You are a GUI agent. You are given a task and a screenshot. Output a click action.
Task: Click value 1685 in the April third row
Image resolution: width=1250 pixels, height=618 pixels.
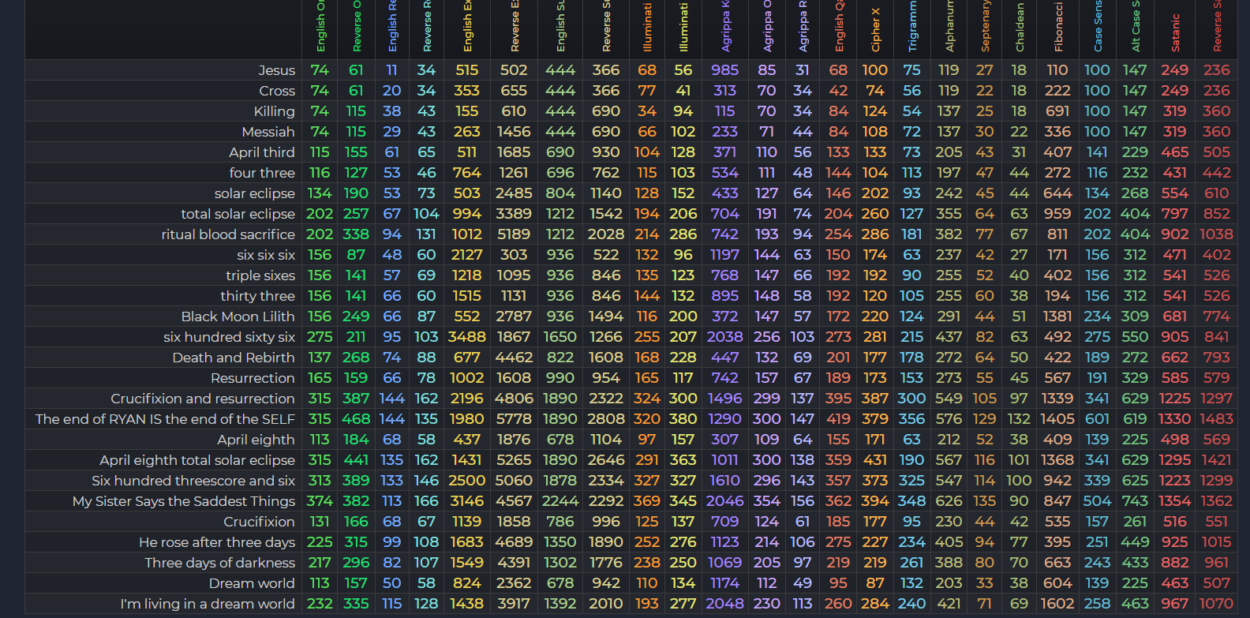pos(514,152)
